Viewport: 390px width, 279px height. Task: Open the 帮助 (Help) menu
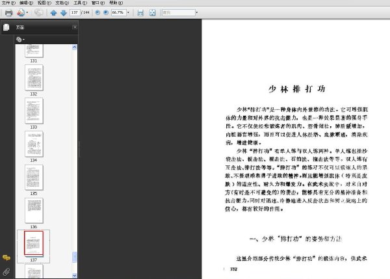click(x=116, y=3)
